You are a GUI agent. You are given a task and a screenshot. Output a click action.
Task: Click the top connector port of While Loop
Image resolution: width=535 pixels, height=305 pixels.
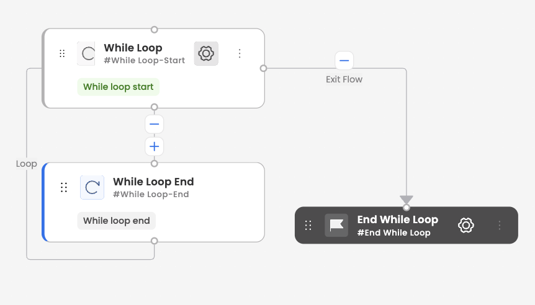154,30
